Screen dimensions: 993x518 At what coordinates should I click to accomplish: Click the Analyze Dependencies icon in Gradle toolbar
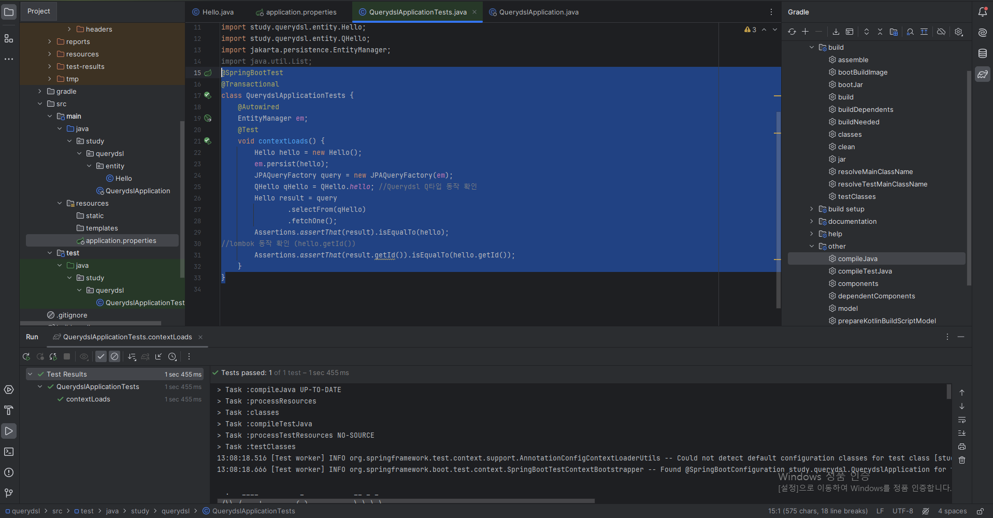point(911,32)
